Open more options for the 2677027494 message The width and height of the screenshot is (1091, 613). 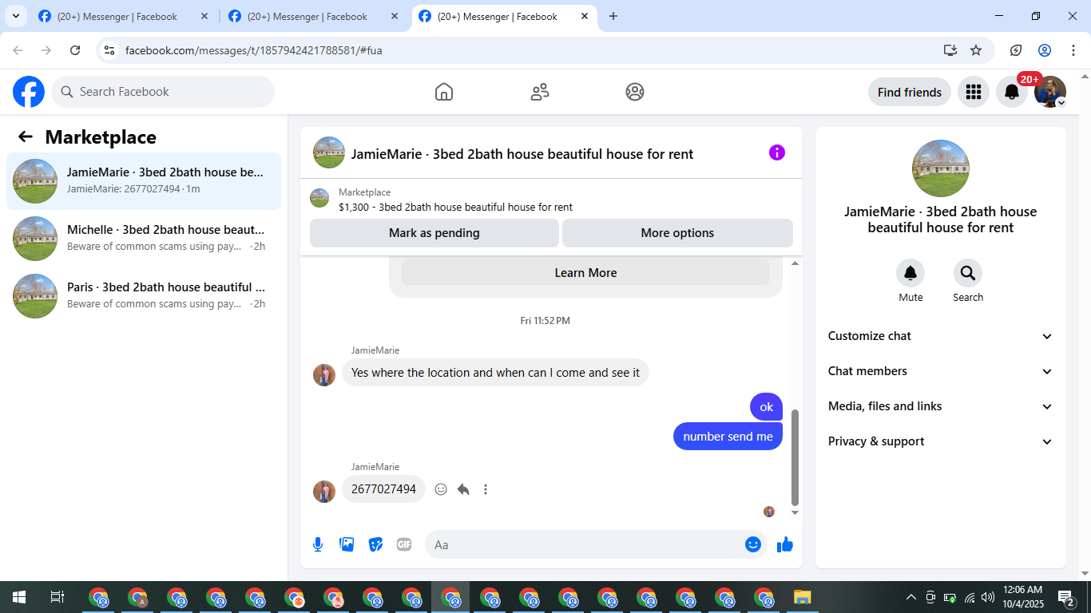coord(486,489)
